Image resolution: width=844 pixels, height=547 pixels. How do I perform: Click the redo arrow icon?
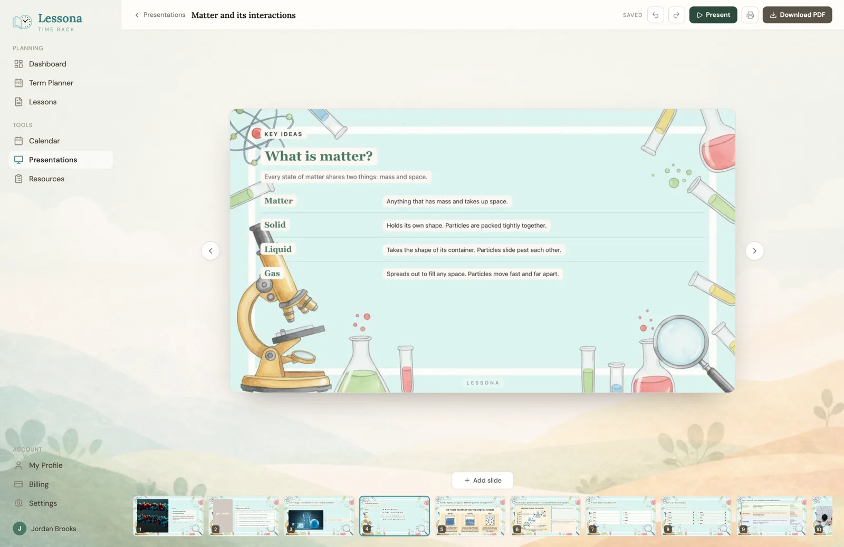tap(676, 15)
